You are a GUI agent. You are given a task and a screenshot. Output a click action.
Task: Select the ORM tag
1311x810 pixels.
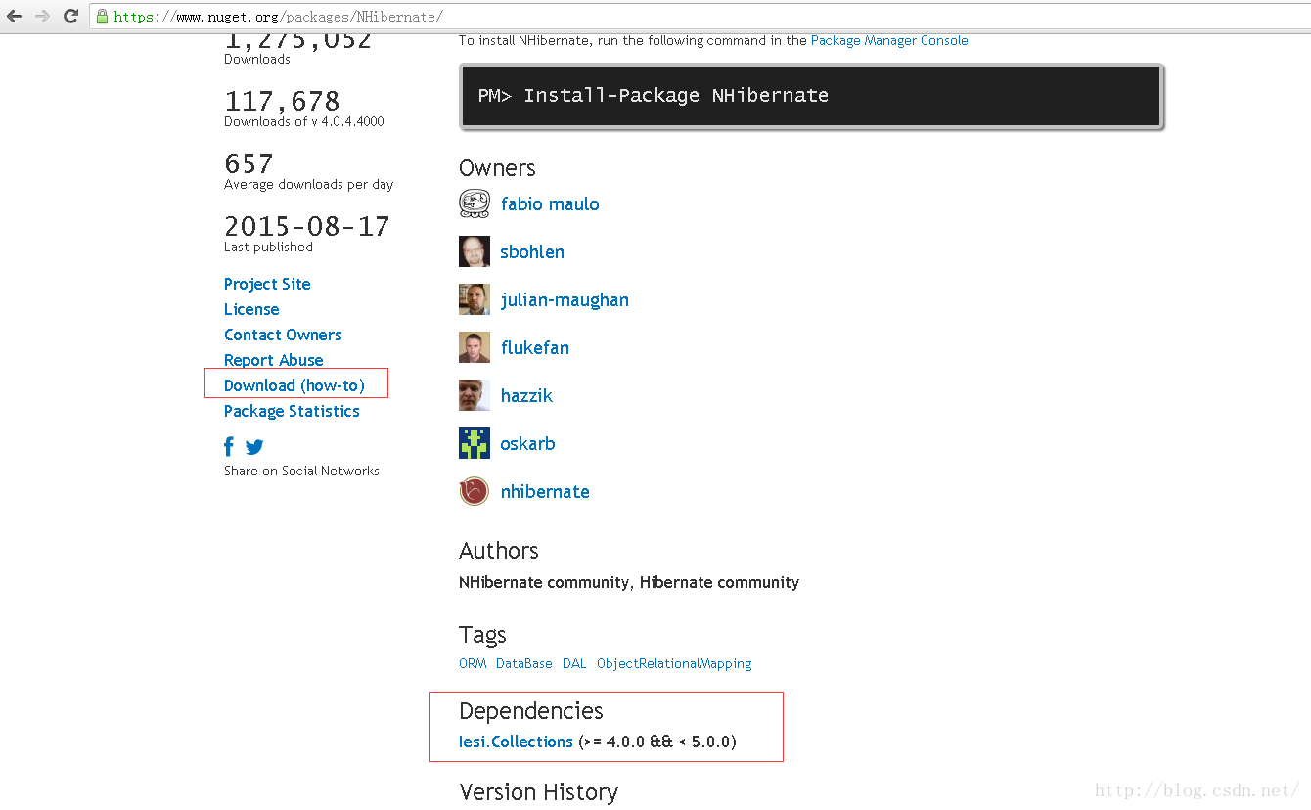tap(473, 663)
